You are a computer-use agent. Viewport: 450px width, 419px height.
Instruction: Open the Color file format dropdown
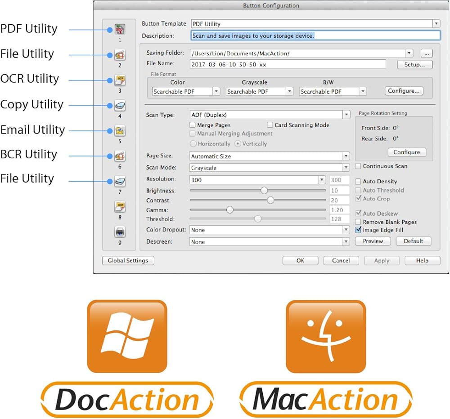[x=216, y=91]
